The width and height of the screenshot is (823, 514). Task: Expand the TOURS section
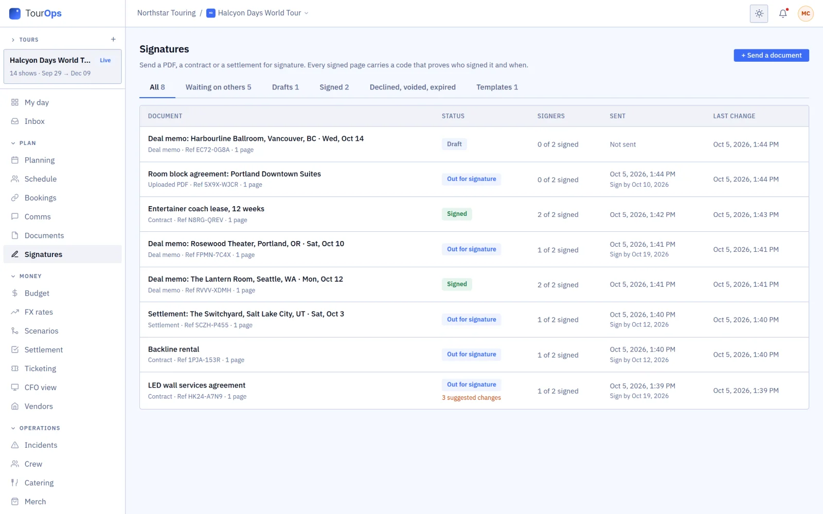(25, 40)
